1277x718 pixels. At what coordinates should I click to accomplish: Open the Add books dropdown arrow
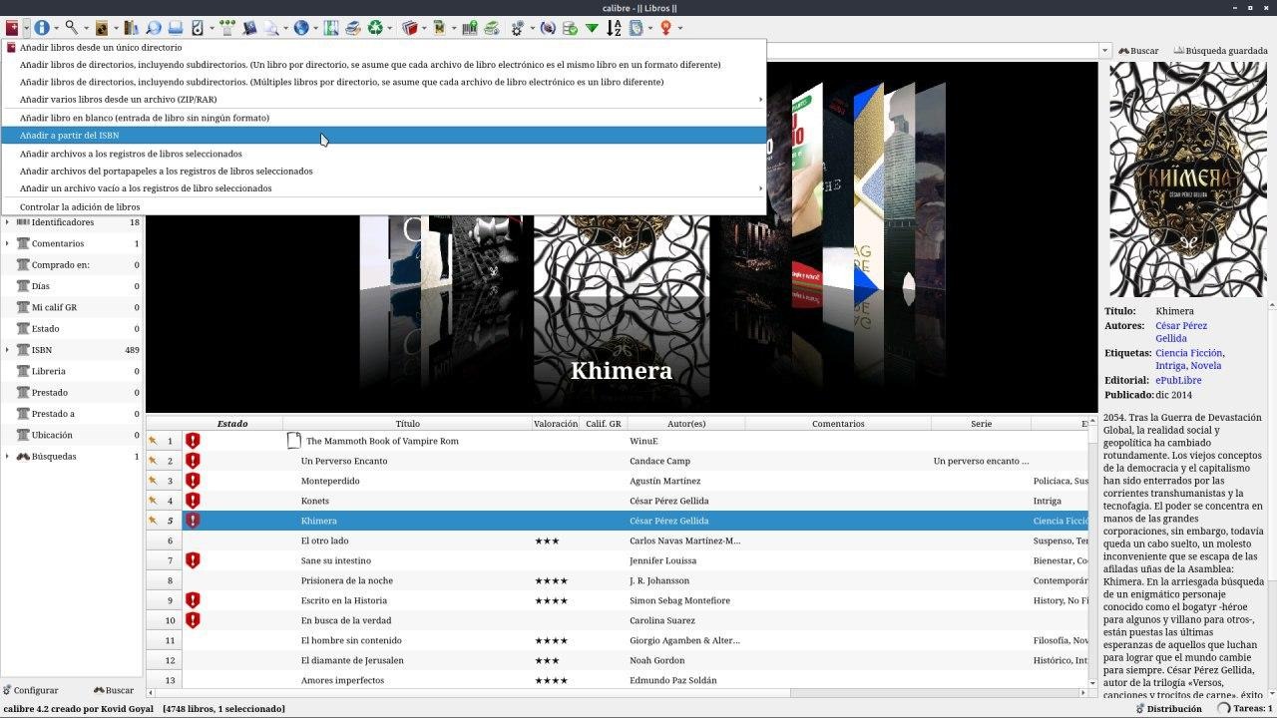pos(26,28)
